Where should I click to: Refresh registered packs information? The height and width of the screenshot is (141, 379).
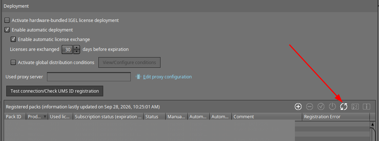(344, 107)
